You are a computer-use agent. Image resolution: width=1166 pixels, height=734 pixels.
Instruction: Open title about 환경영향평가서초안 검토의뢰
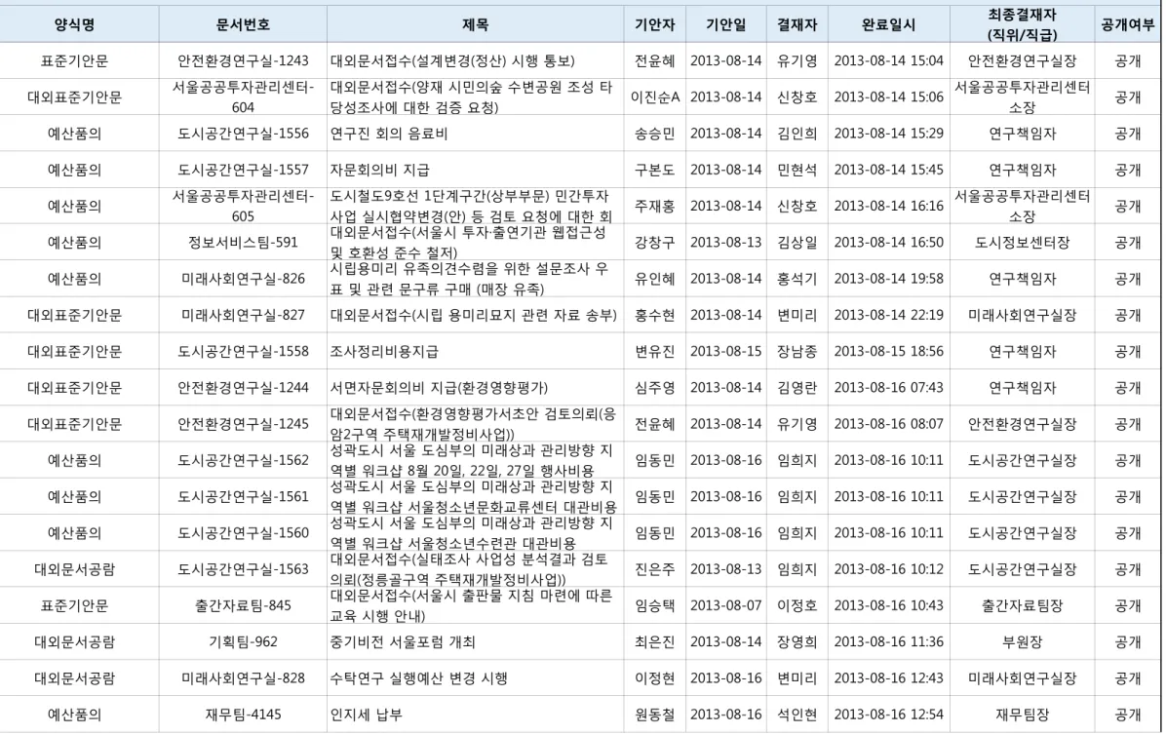(x=473, y=425)
